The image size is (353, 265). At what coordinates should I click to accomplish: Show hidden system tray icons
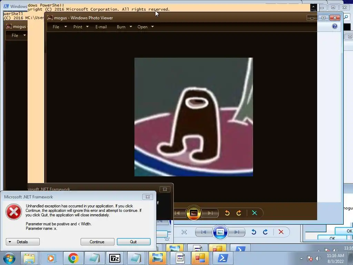[x=301, y=258]
